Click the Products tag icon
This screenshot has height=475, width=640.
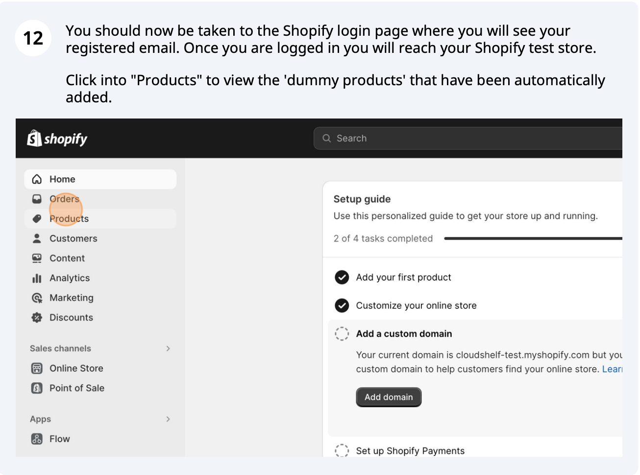37,219
